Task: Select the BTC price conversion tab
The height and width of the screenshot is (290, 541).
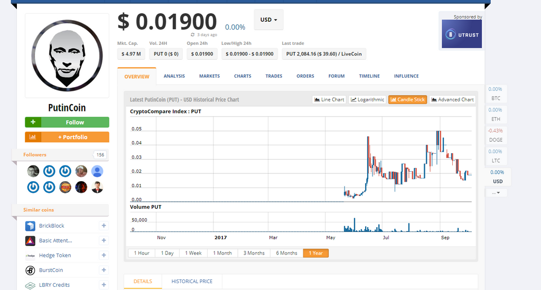Action: pos(496,93)
